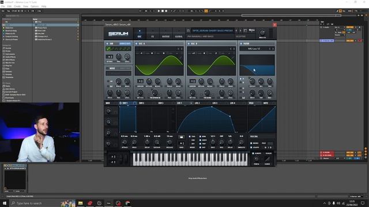The width and height of the screenshot is (369, 207).
Task: Click the SUB octave stepper
Action: 110,57
